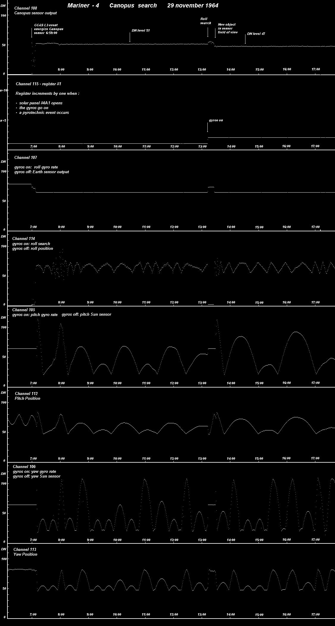Click the "gyros on: roll gyro rate" caption

pos(36,167)
